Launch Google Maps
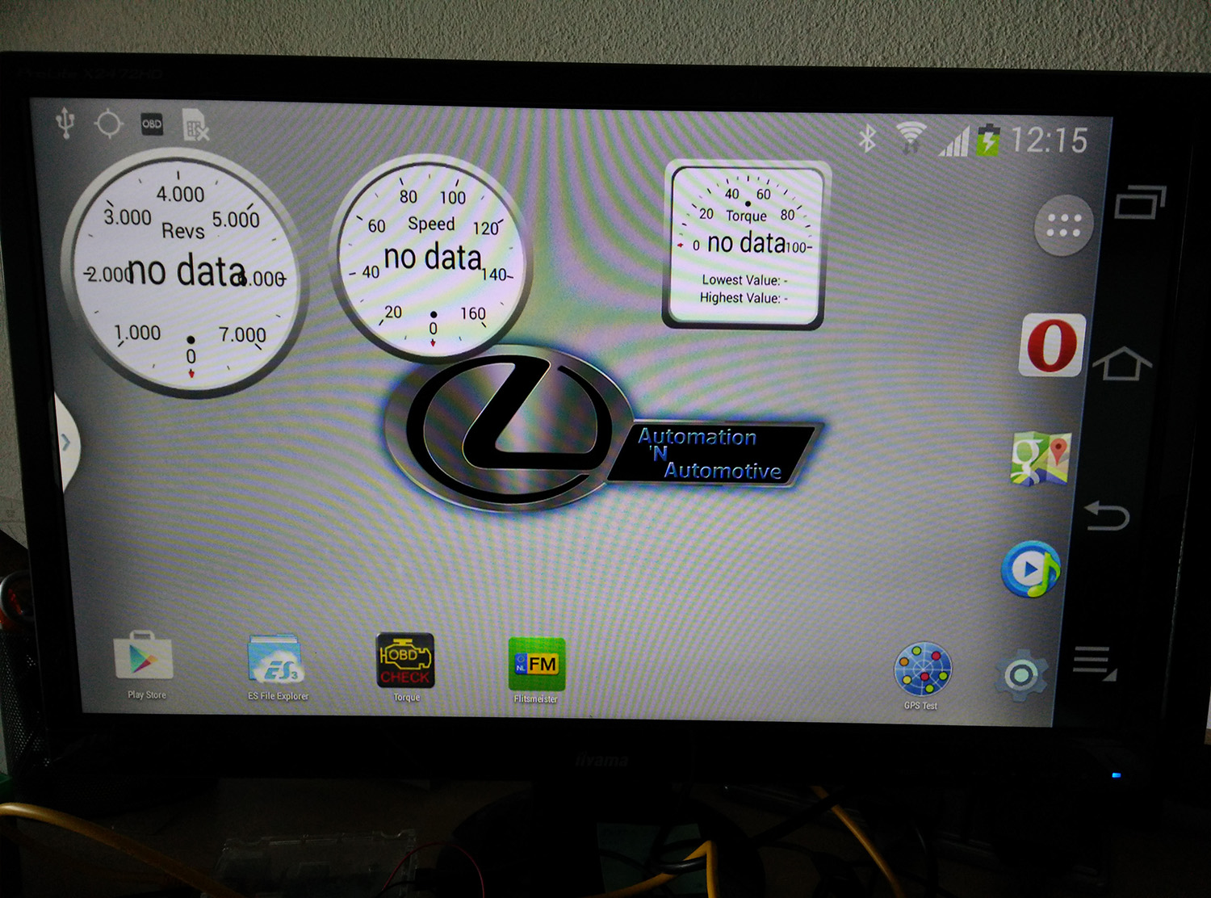Screen dimensions: 1211x898 coord(1040,458)
